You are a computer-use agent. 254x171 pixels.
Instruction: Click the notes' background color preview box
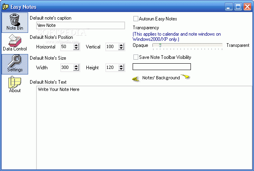[x=162, y=67]
